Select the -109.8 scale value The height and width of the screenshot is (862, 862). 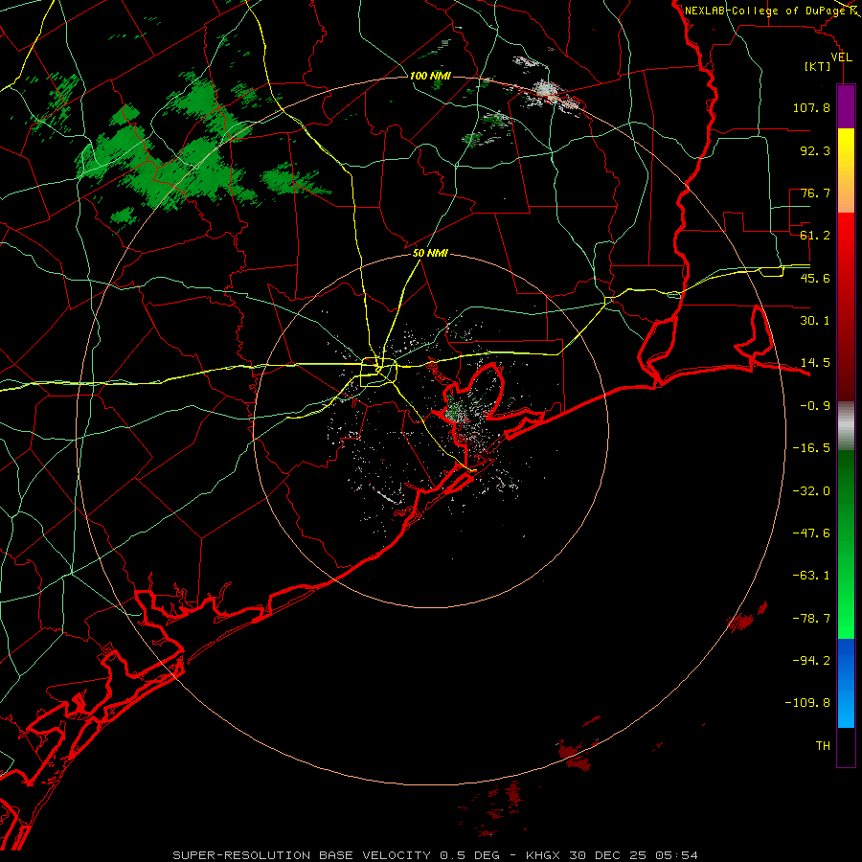[807, 703]
